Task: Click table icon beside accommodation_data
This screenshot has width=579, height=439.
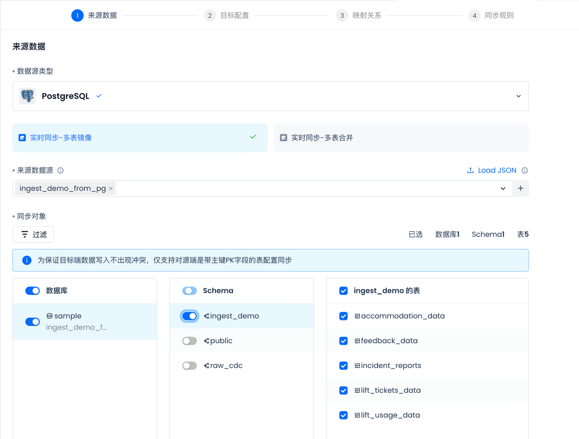Action: [357, 316]
